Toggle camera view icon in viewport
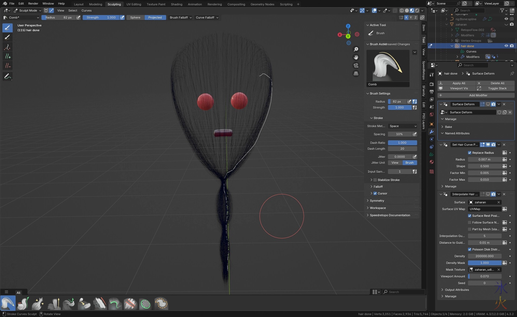 356,65
